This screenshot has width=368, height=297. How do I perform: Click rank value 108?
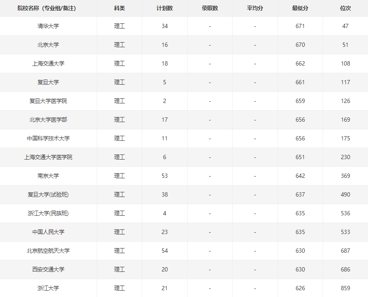click(x=346, y=63)
